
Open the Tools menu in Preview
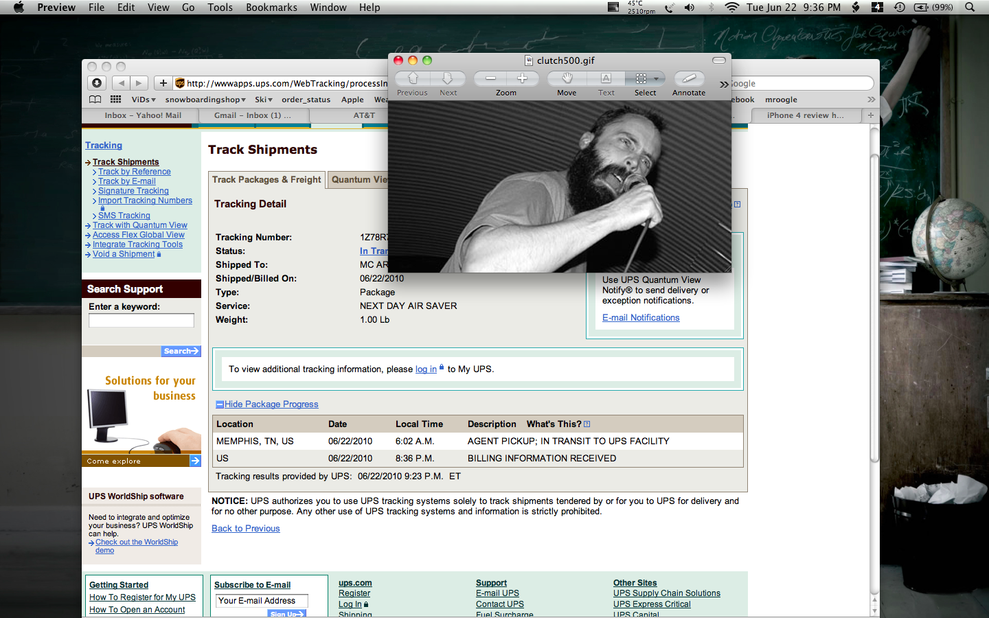(220, 8)
